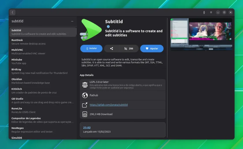Minimize the software store window
Image resolution: width=243 pixels, height=149 pixels.
click(218, 12)
